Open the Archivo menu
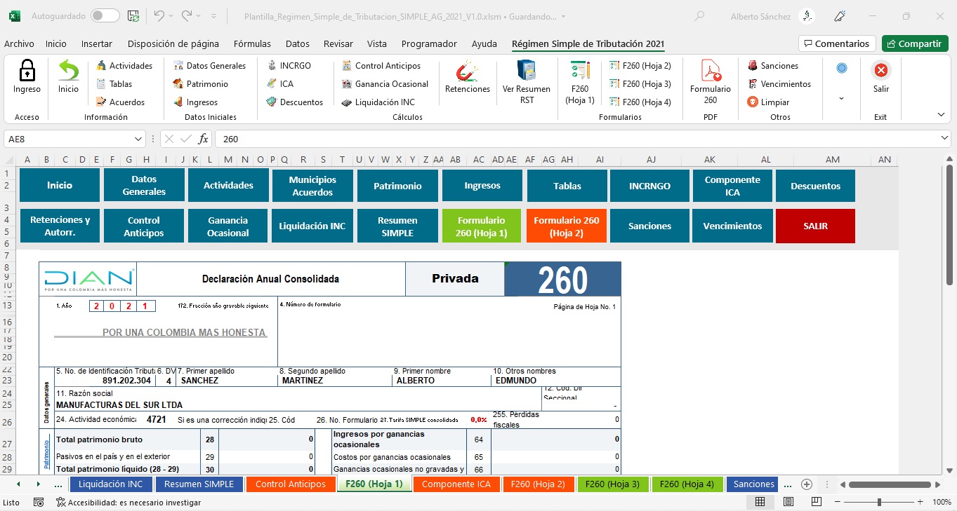 coord(19,43)
